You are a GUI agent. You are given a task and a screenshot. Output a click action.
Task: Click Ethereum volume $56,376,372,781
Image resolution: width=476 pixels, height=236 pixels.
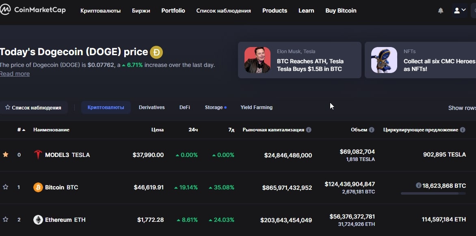click(x=352, y=216)
